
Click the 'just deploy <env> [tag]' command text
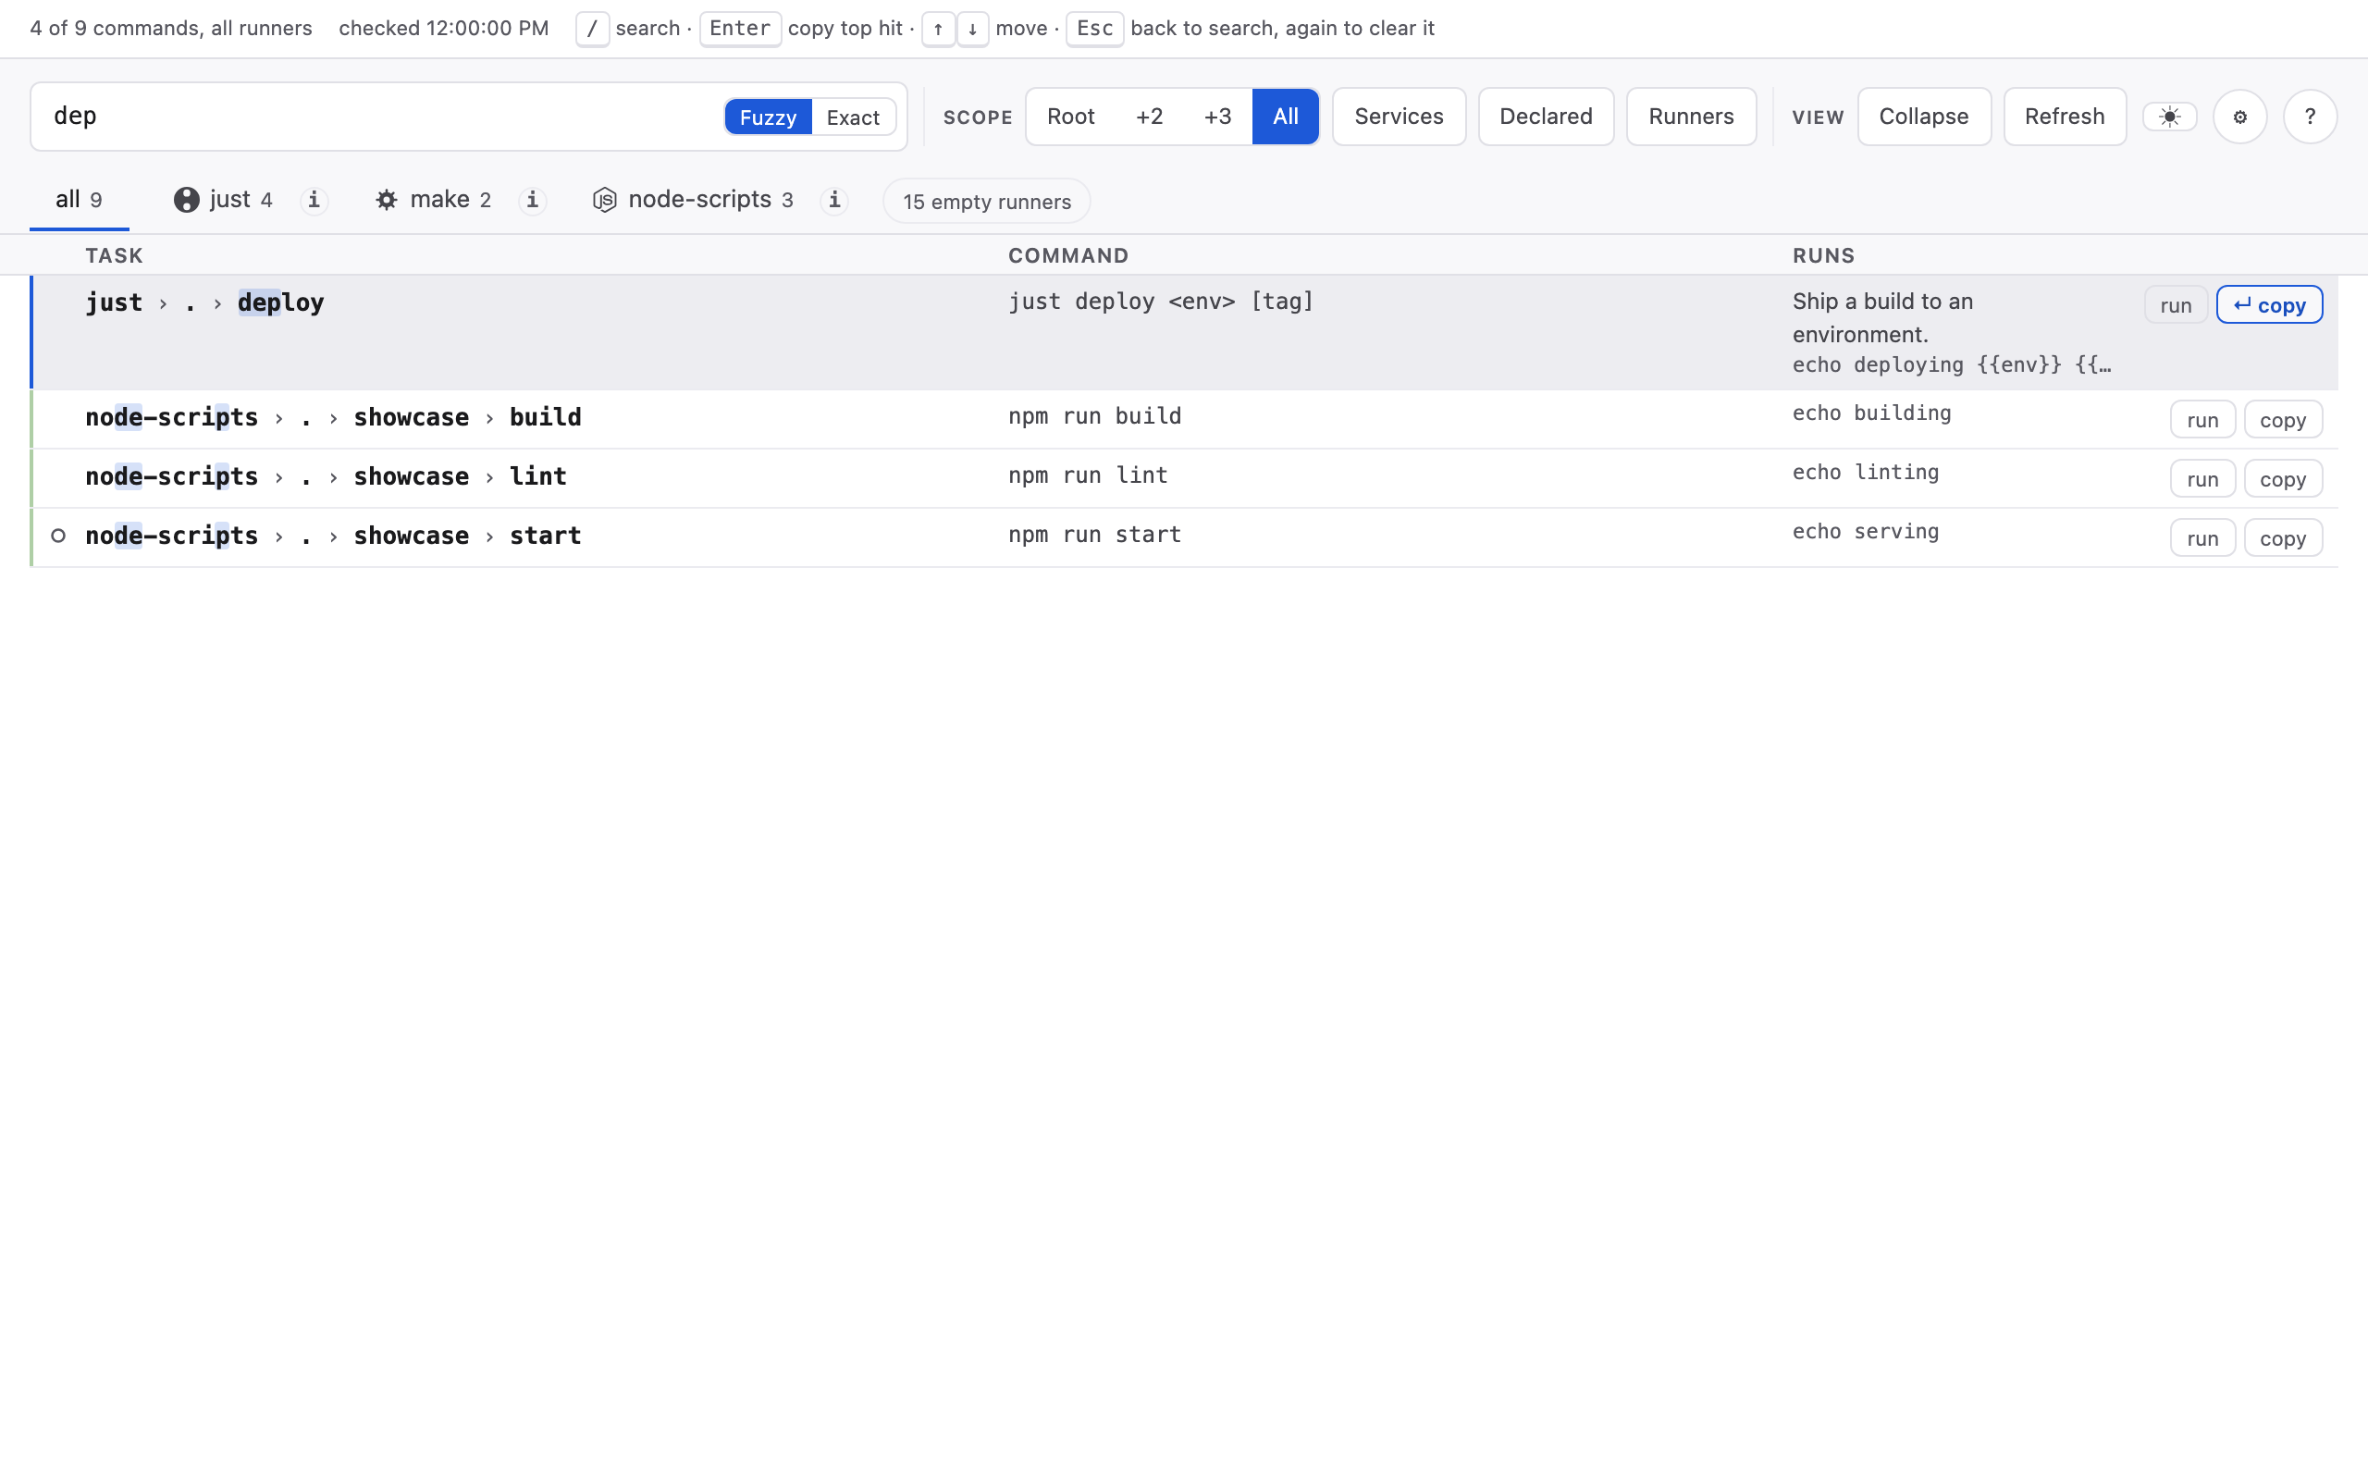click(1161, 302)
